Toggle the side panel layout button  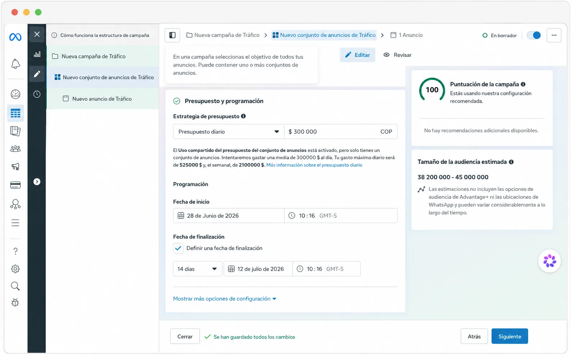point(172,35)
